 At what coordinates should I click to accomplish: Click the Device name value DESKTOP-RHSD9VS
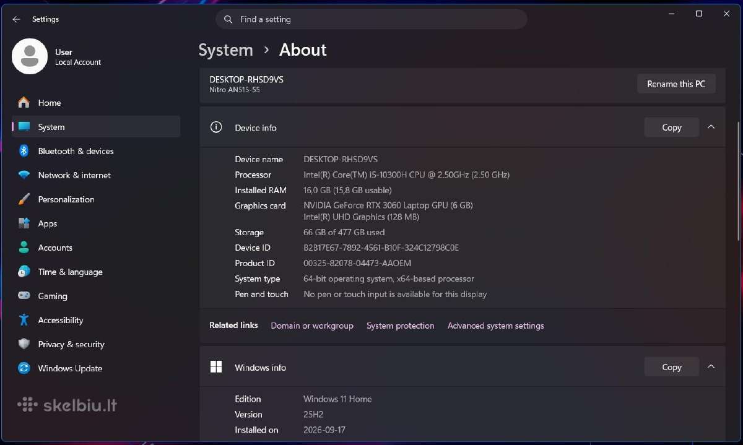[x=341, y=159]
